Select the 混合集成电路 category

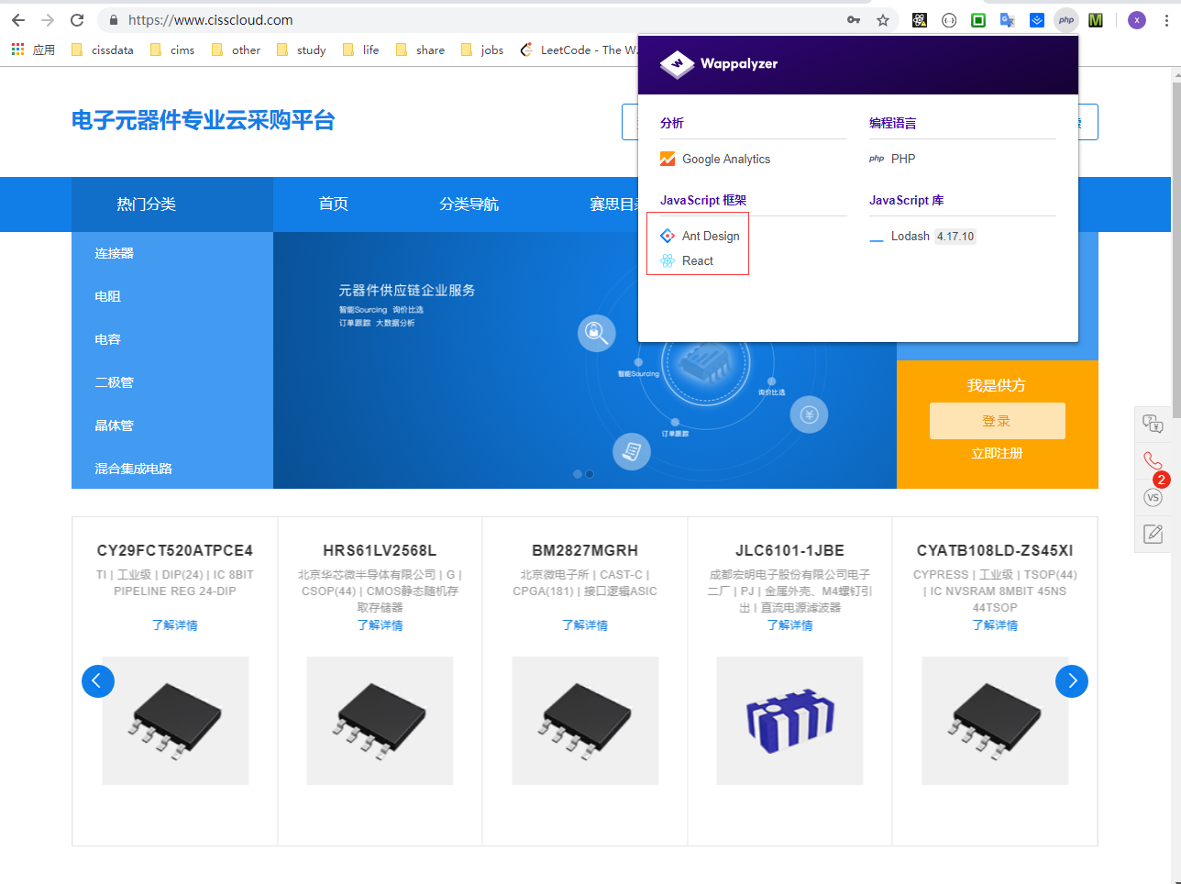(134, 469)
